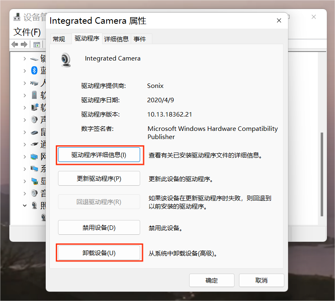335x301 pixels.
Task: Expand the Bluetooth category chevron
Action: [x=25, y=71]
